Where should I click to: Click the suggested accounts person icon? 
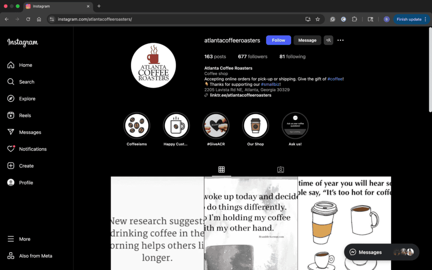[x=328, y=40]
